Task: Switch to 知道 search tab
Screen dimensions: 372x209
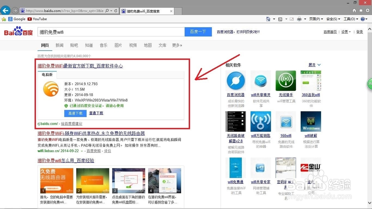Action: (89, 45)
